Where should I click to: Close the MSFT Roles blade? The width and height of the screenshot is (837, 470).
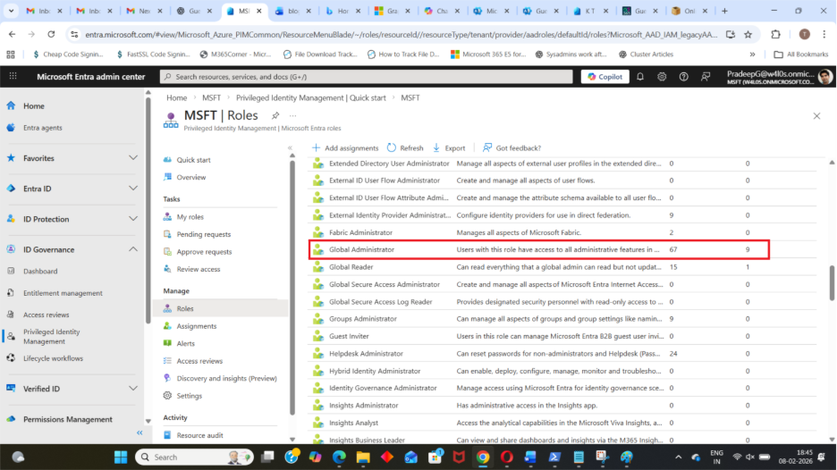[x=816, y=116]
